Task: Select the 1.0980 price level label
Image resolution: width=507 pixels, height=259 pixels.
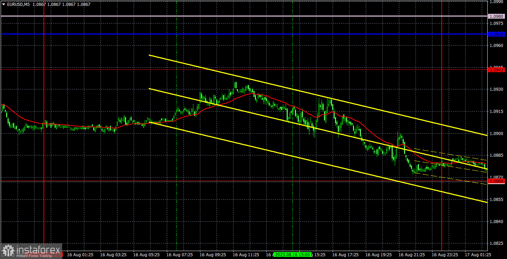Action: point(497,16)
